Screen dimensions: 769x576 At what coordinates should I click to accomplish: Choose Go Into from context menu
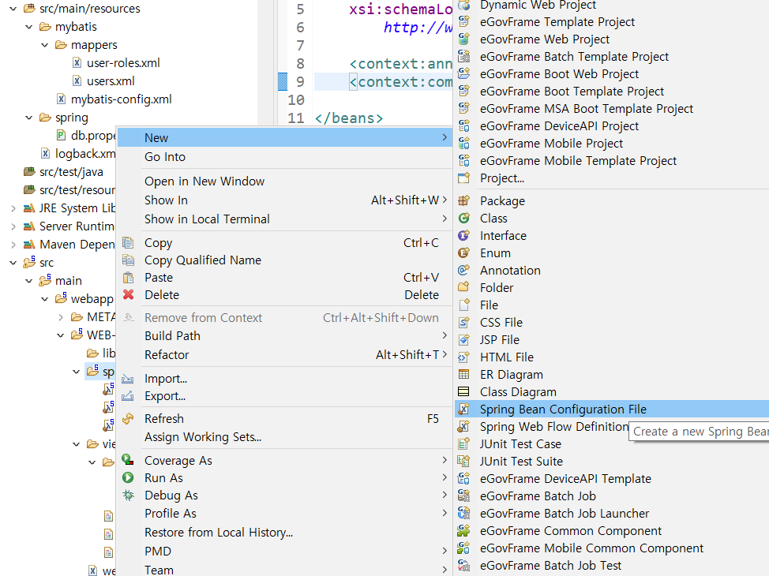click(x=284, y=157)
